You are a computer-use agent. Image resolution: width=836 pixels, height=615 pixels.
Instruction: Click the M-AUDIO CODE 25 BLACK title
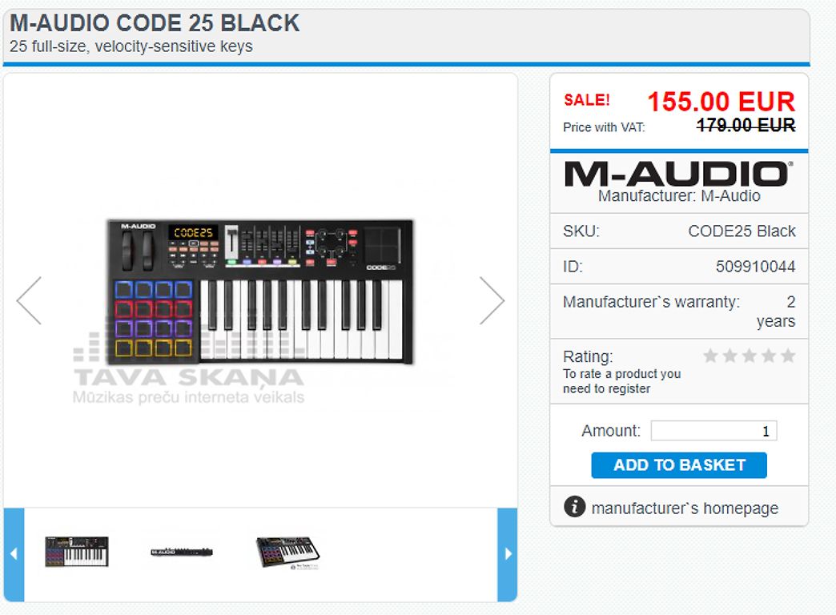(x=155, y=23)
